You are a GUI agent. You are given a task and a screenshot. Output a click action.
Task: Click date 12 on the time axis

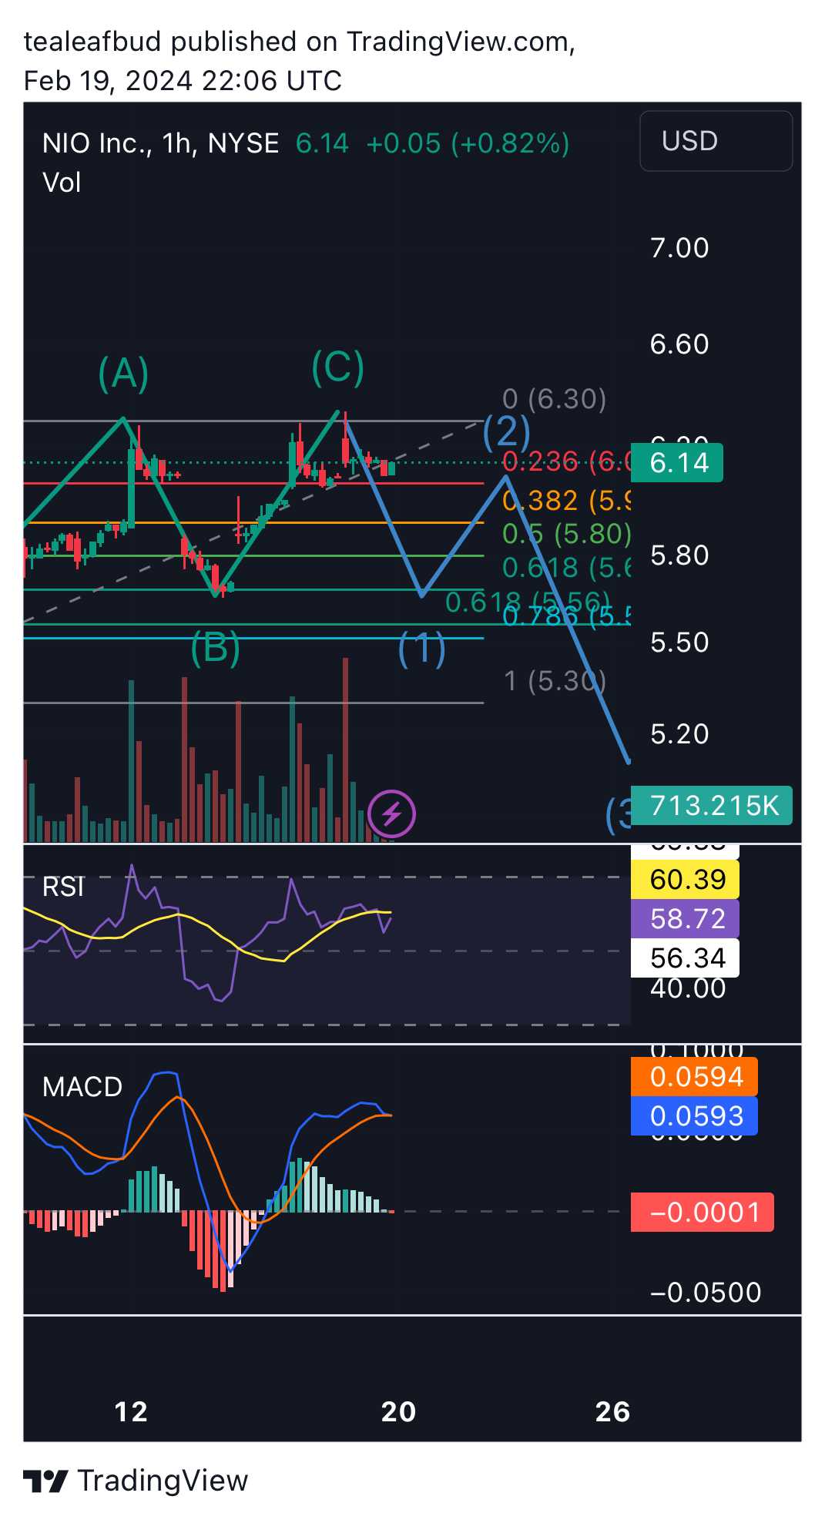(x=131, y=1412)
